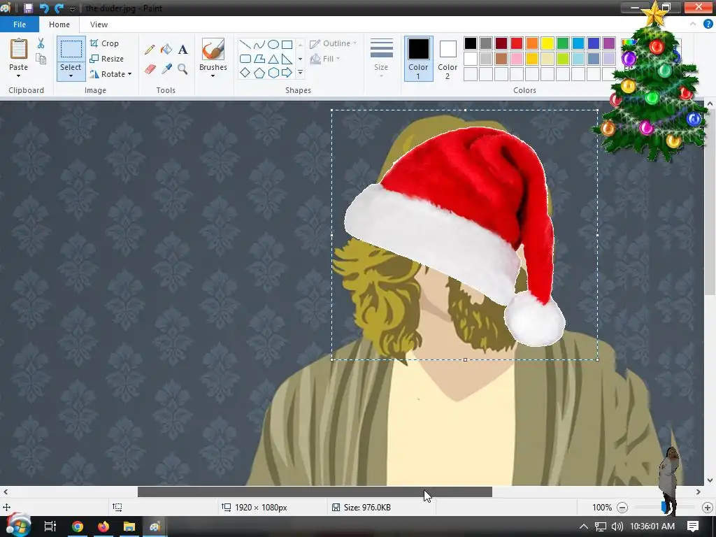The height and width of the screenshot is (537, 716).
Task: Click the Brushes icon
Action: point(213,49)
